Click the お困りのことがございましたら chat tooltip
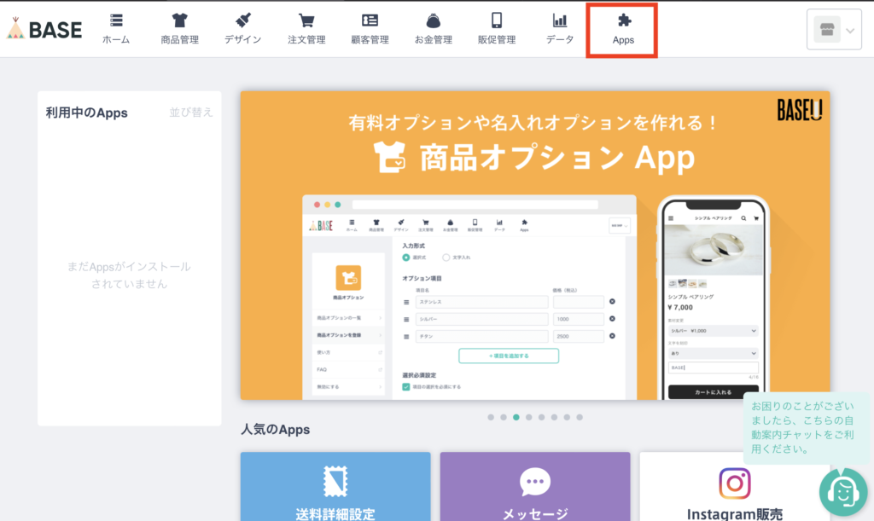Viewport: 874px width, 521px height. [806, 427]
